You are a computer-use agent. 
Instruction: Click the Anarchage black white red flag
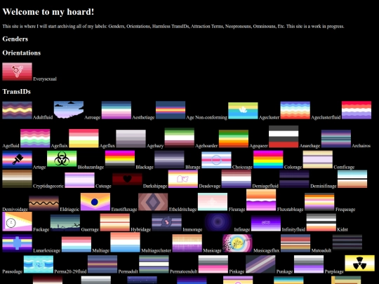284,137
